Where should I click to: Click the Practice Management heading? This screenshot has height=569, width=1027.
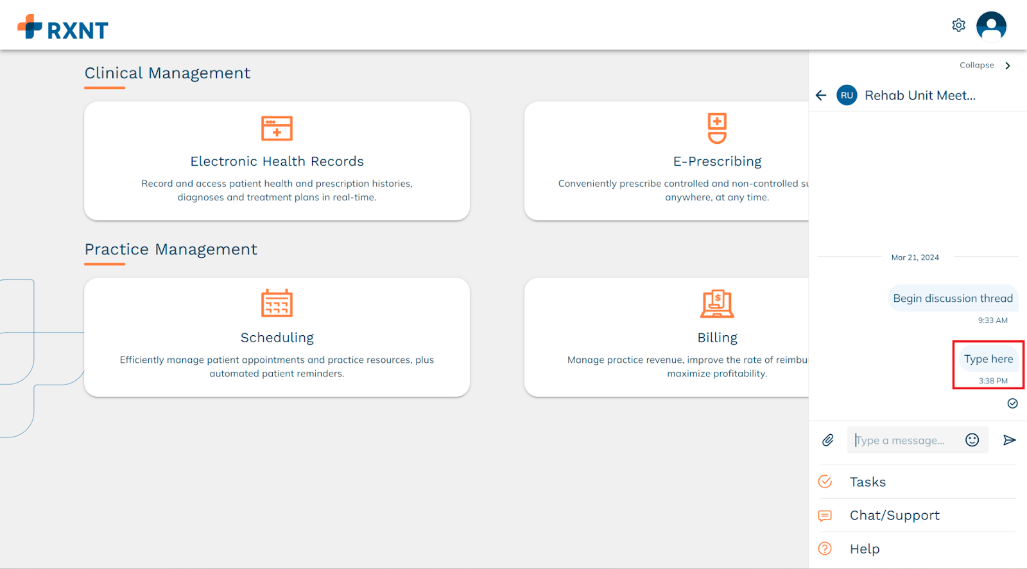[x=171, y=249]
